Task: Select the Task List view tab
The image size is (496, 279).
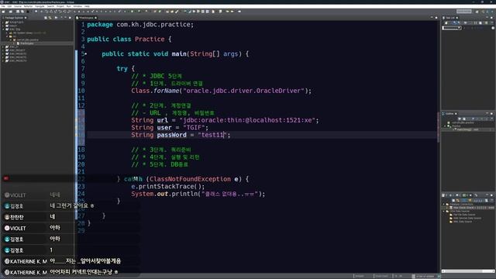Action: 449,18
